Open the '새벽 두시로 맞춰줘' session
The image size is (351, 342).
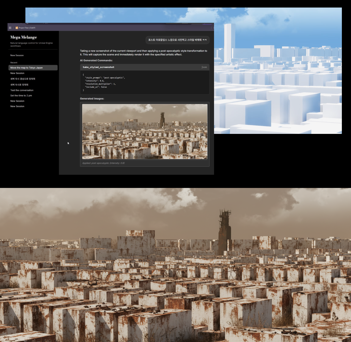20,84
